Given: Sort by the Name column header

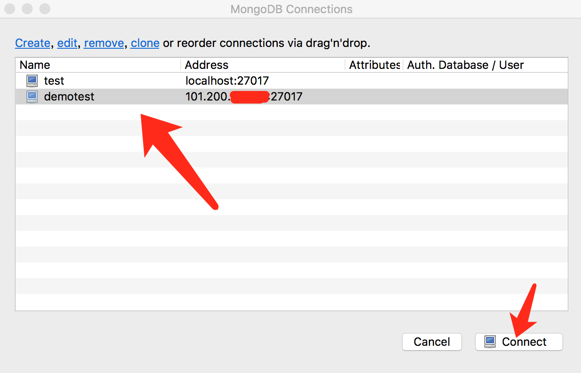Looking at the screenshot, I should coord(35,65).
